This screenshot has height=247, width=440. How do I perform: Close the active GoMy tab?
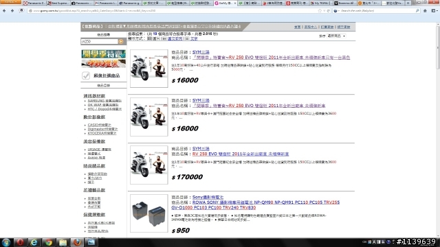(235, 3)
